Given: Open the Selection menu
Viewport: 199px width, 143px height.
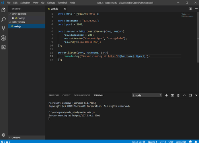Looking at the screenshot, I should 25,3.
